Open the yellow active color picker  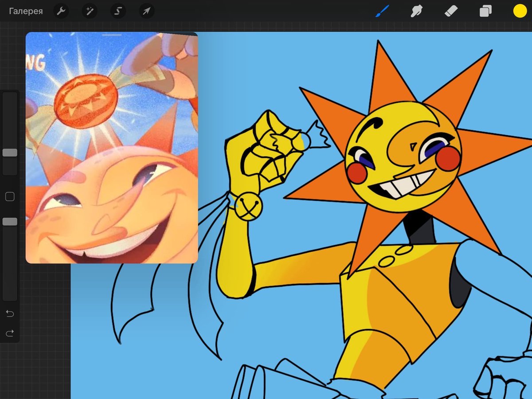click(520, 11)
